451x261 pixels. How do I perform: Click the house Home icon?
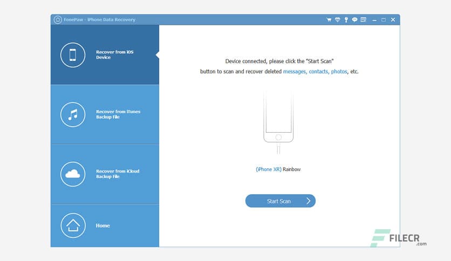click(73, 225)
